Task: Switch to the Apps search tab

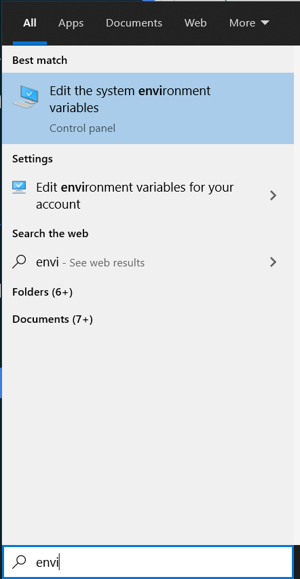Action: 71,23
